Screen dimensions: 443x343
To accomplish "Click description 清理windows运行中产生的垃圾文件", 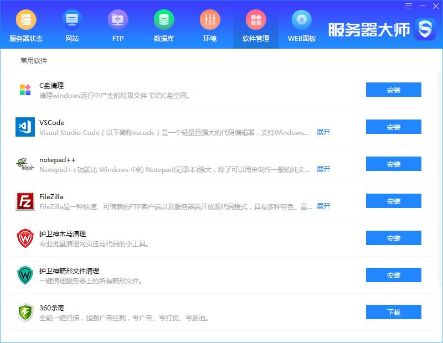I will click(115, 95).
